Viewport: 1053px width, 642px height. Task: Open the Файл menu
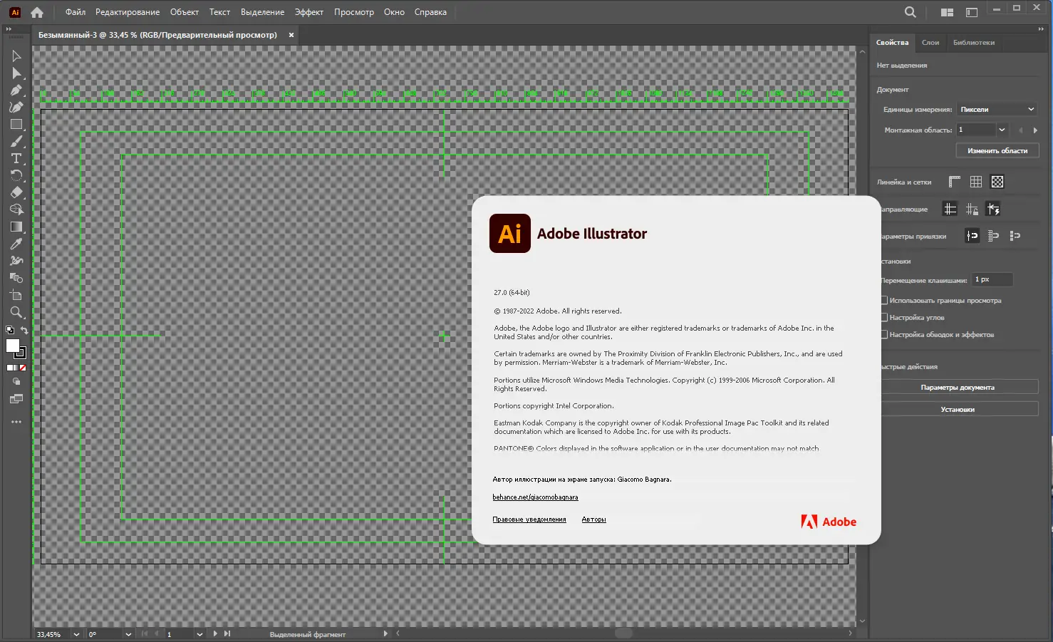tap(76, 12)
